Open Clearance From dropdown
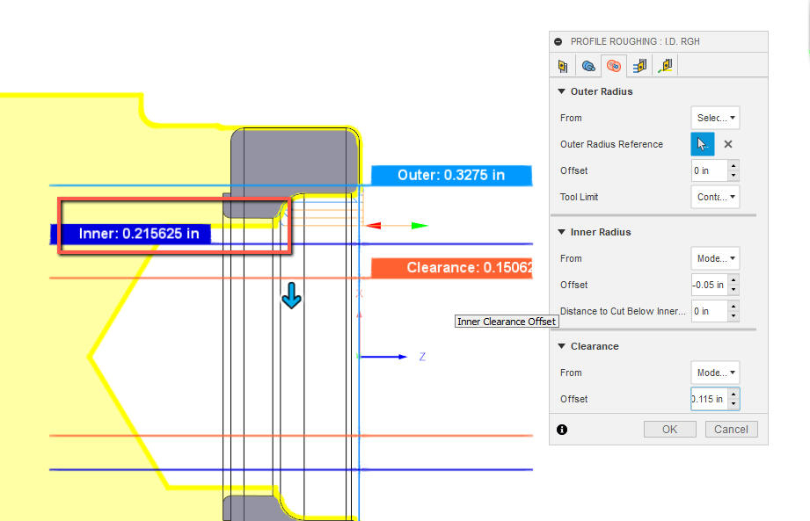The image size is (810, 521). click(x=716, y=373)
